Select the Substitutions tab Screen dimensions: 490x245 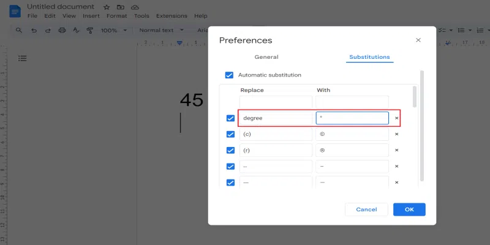(x=369, y=57)
